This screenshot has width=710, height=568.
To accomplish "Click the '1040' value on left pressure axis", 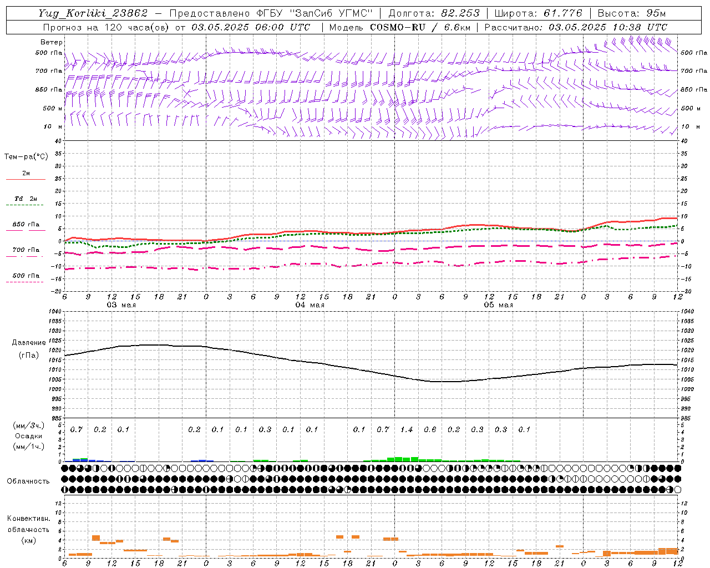I will (55, 312).
